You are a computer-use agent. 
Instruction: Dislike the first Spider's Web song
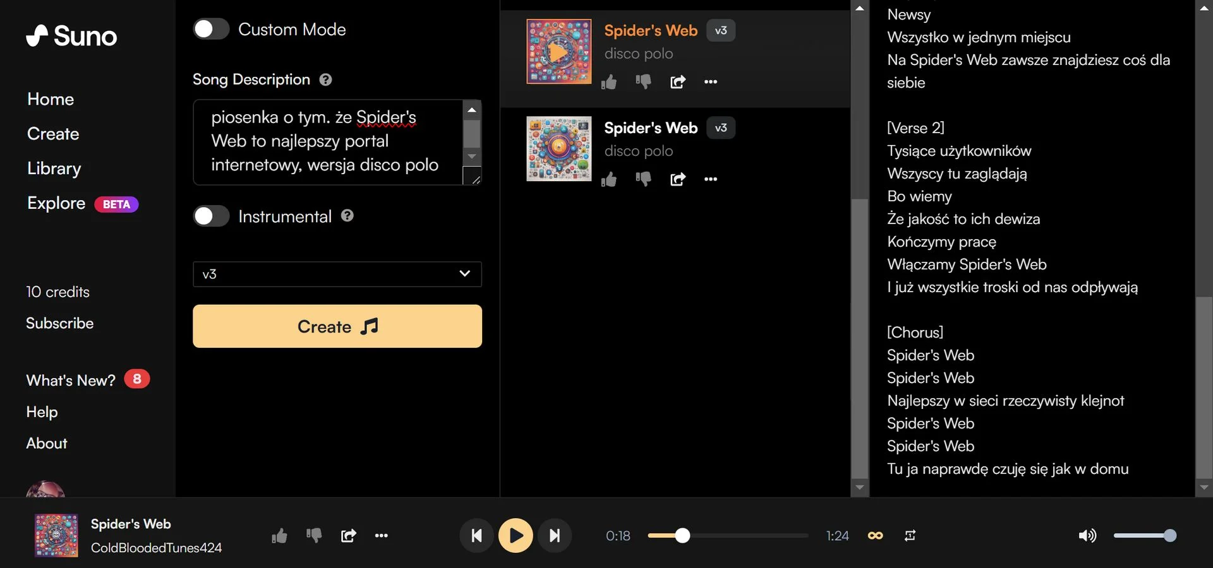[643, 82]
